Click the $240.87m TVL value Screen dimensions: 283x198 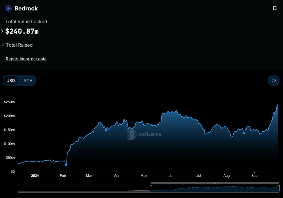[x=22, y=31]
